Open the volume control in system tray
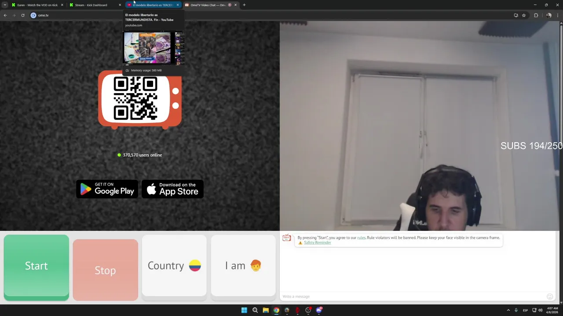563x316 pixels. point(541,310)
